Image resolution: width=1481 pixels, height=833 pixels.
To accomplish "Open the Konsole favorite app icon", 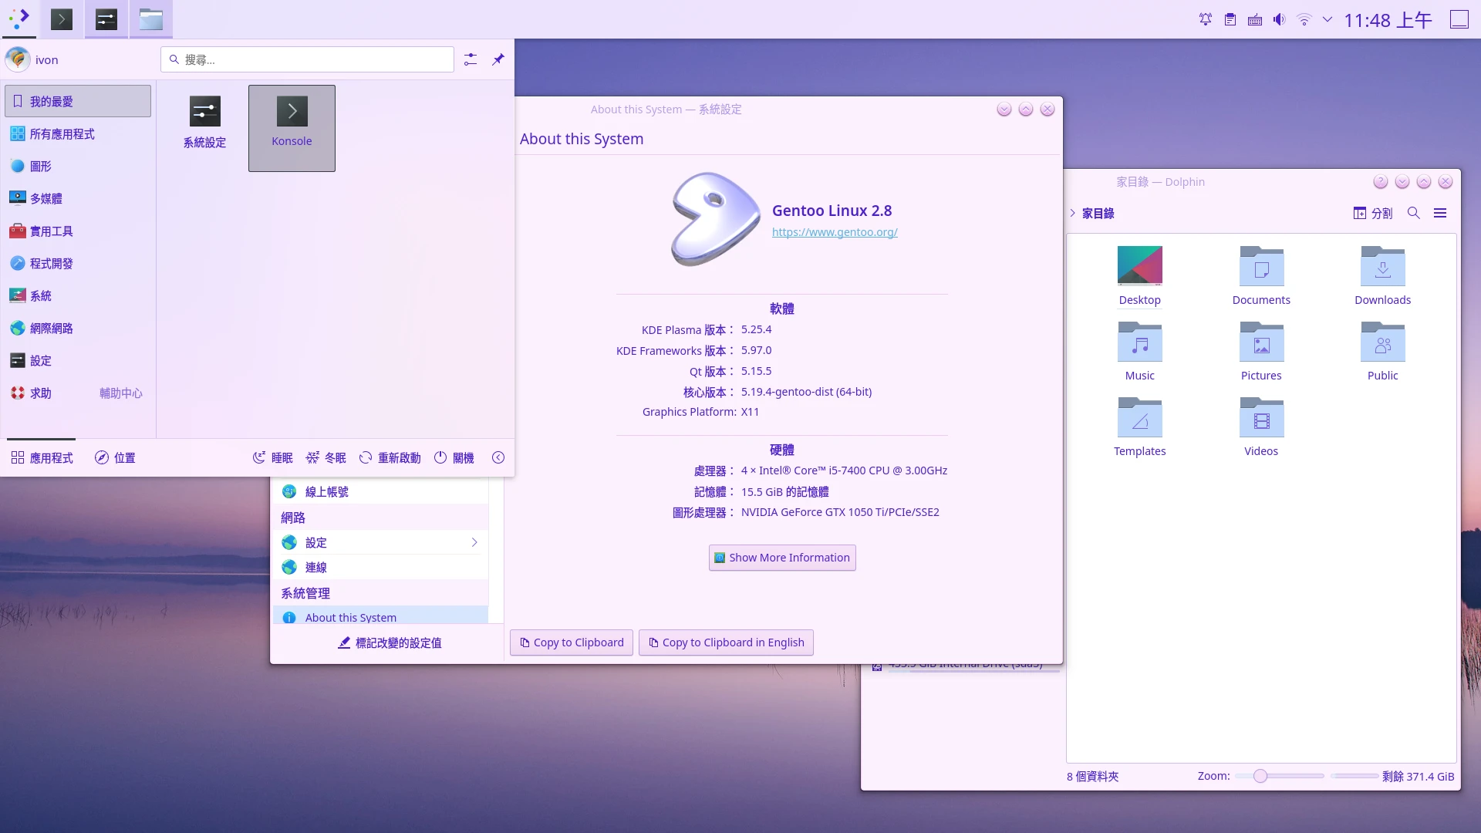I will 292,127.
